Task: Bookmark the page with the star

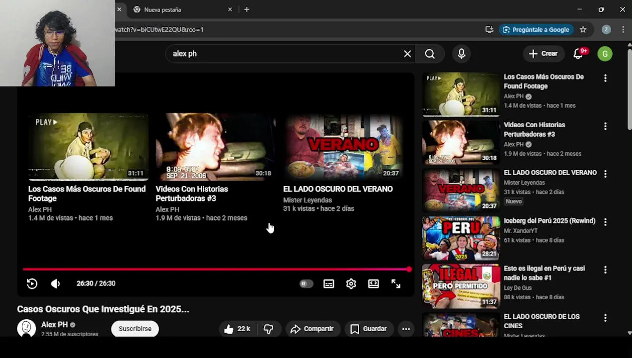Action: tap(583, 30)
